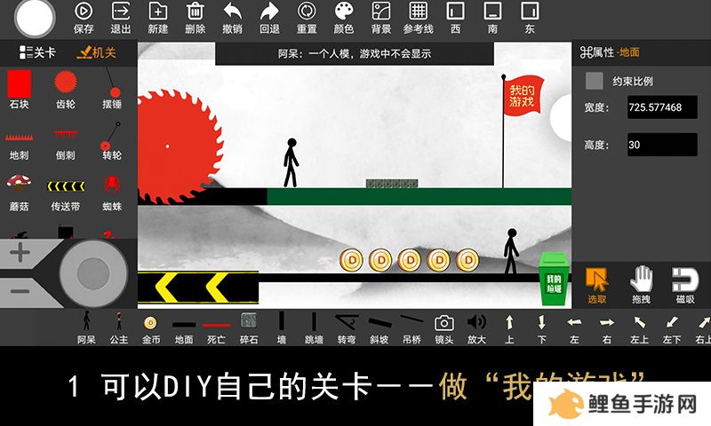Click the 退出 exit icon

[121, 11]
